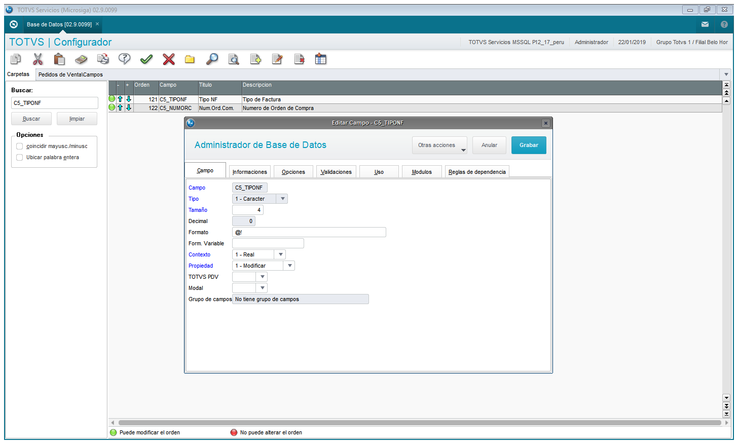
Task: Close the 'Base de Datos' tab
Action: (97, 24)
